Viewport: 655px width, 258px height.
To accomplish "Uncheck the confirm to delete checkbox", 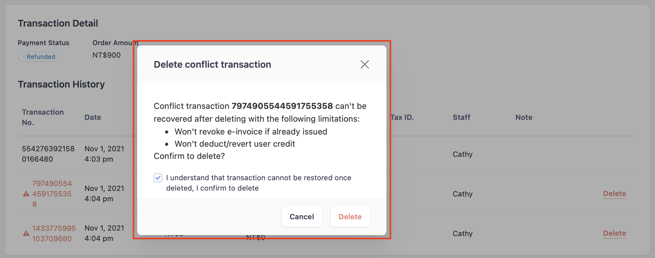I will (x=158, y=178).
